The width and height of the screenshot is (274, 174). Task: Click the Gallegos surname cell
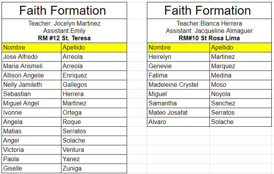(94, 85)
